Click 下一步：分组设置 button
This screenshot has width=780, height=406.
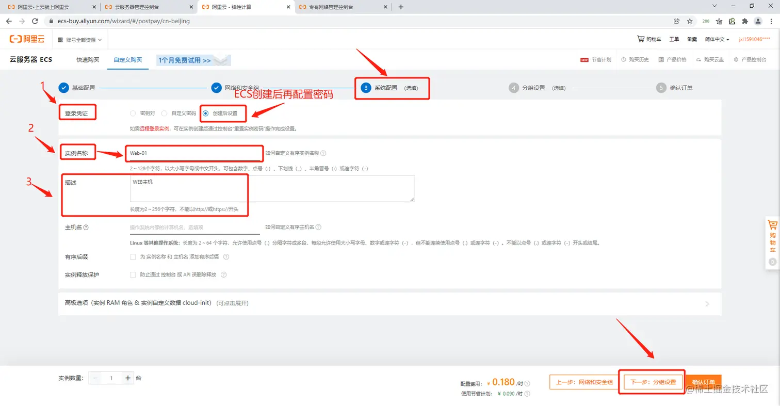653,382
